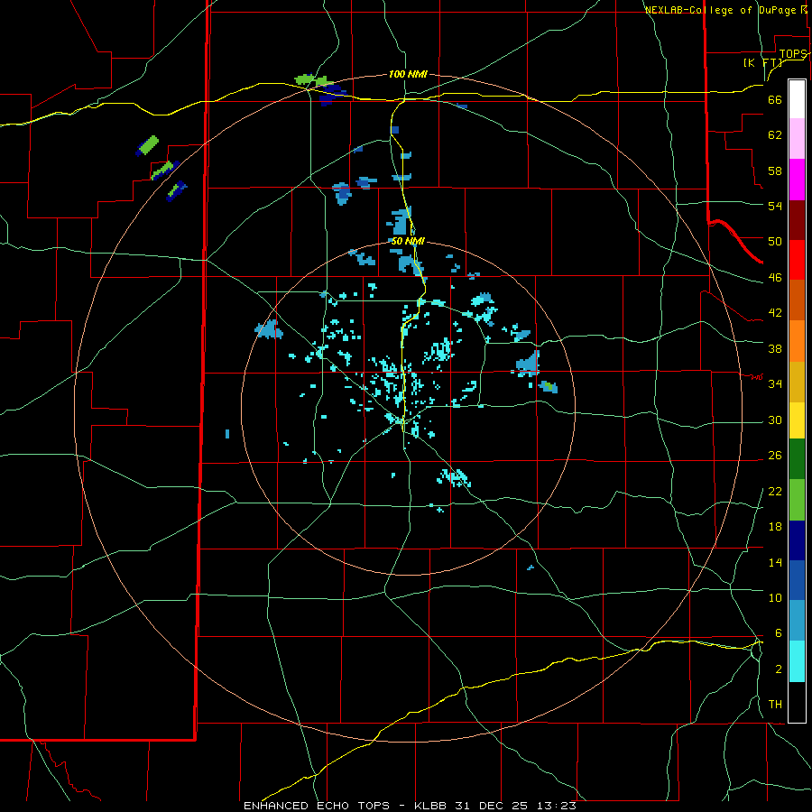812x812 pixels.
Task: Click the 'TOPS' legend title
Action: tap(793, 54)
